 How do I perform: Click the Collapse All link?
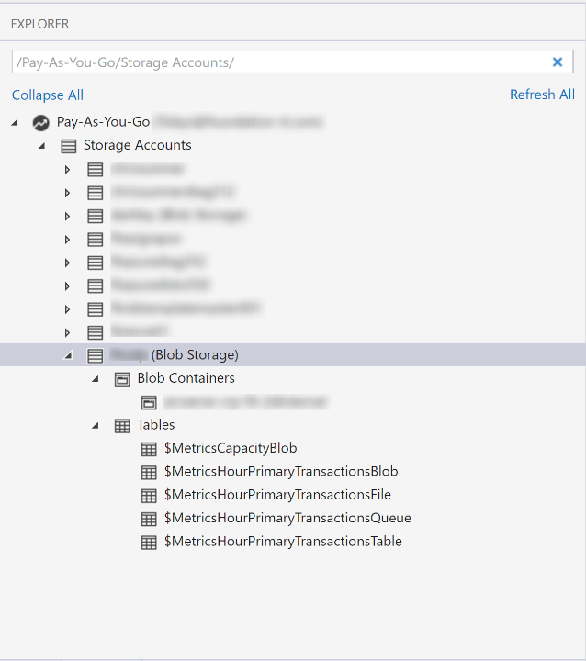pos(48,95)
